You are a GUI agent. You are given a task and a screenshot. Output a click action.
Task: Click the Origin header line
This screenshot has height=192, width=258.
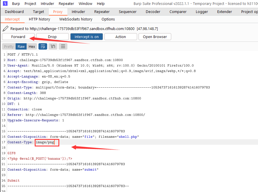[74, 98]
